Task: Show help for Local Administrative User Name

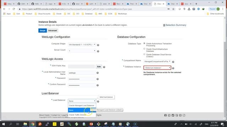Action: [98, 73]
